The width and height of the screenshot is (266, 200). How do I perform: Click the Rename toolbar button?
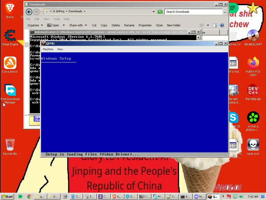[x=129, y=25]
